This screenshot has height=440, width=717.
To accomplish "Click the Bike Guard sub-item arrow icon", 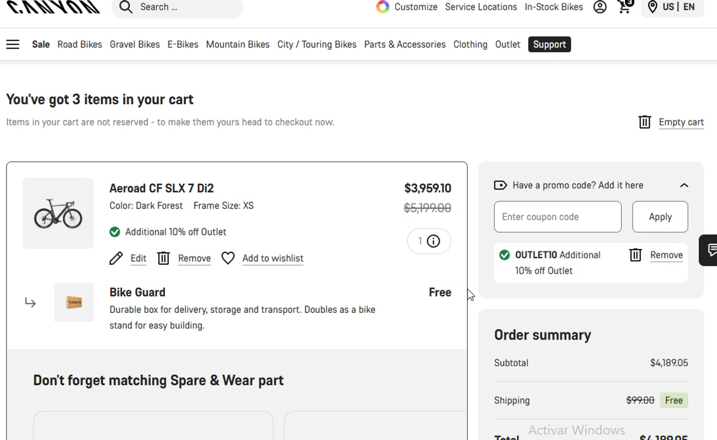I will pos(30,302).
